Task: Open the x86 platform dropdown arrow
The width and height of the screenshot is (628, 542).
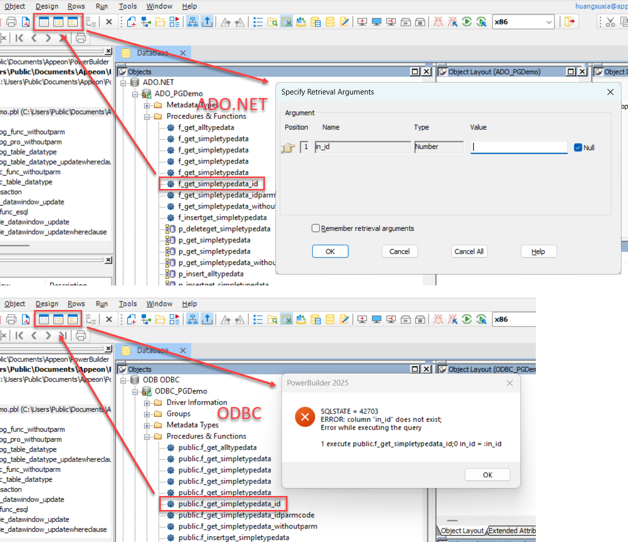Action: click(549, 22)
